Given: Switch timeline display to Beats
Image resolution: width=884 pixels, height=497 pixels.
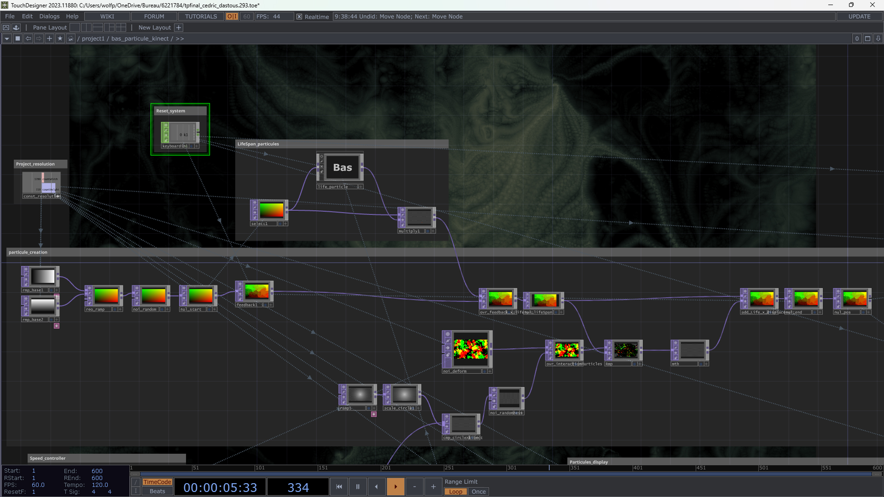Looking at the screenshot, I should (x=157, y=491).
